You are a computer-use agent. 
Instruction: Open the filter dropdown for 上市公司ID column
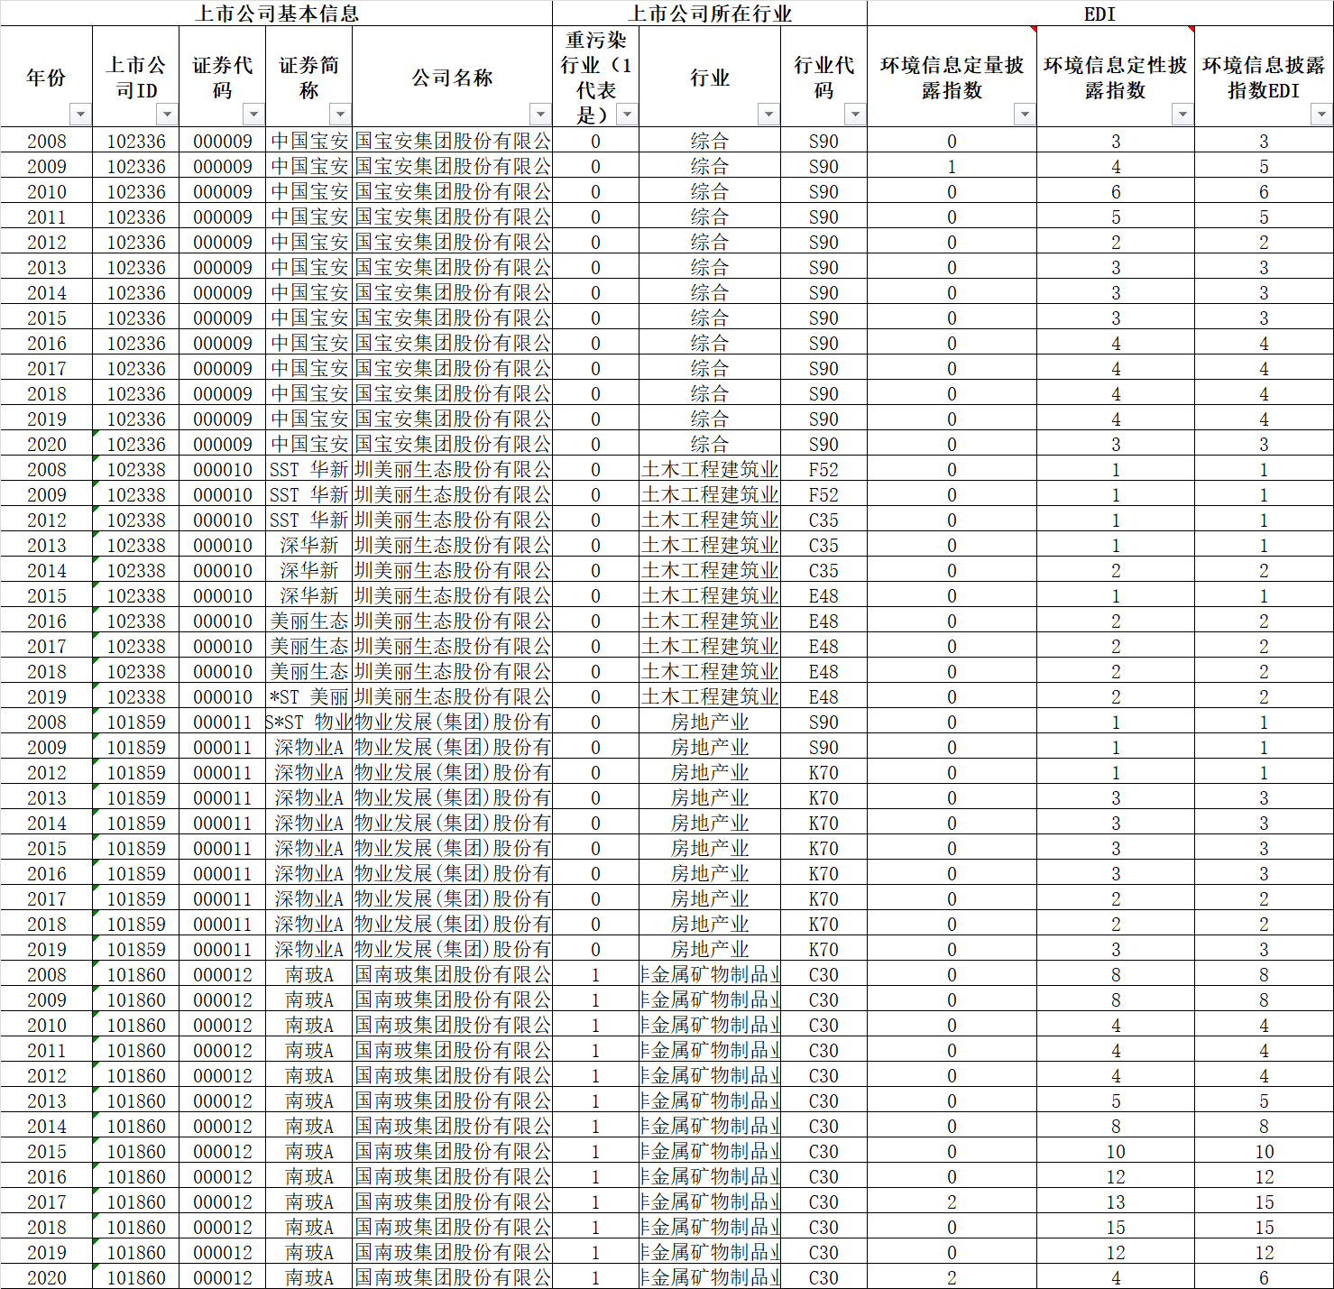tap(167, 115)
